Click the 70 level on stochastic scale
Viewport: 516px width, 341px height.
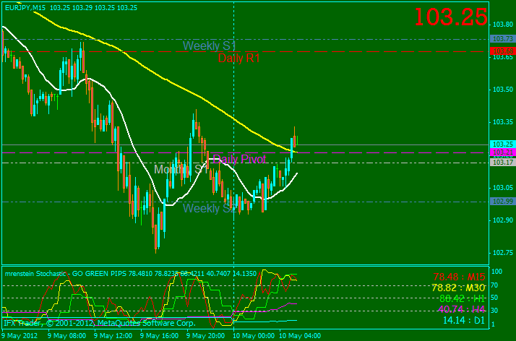tap(495, 285)
